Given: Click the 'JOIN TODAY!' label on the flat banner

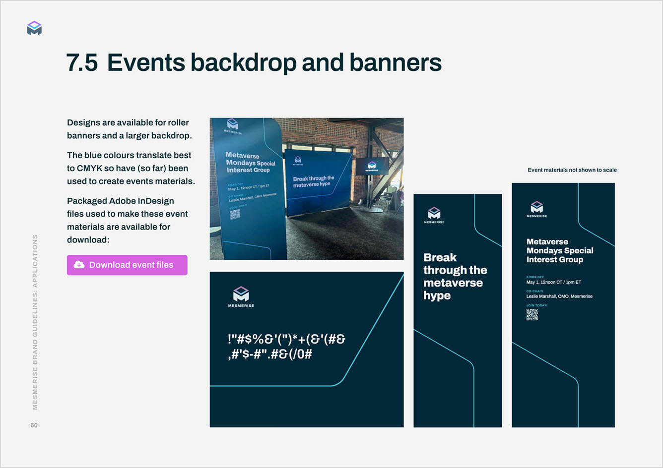Looking at the screenshot, I should (x=537, y=305).
